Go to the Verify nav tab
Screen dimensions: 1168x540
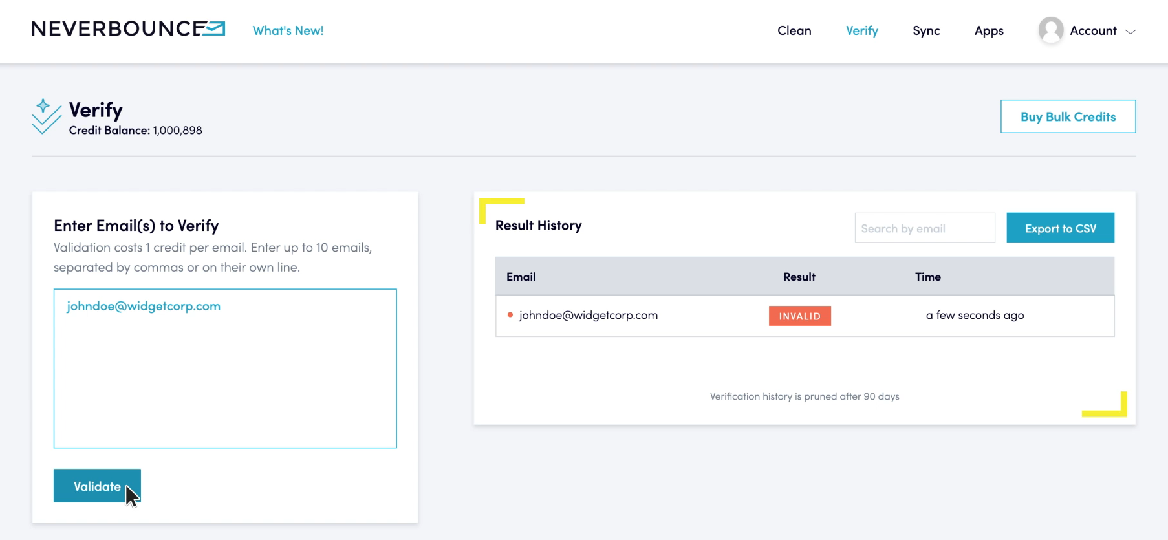coord(862,30)
